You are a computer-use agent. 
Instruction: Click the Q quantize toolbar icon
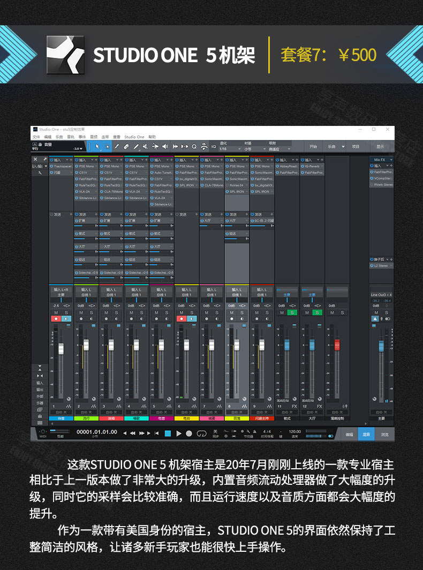[194, 146]
